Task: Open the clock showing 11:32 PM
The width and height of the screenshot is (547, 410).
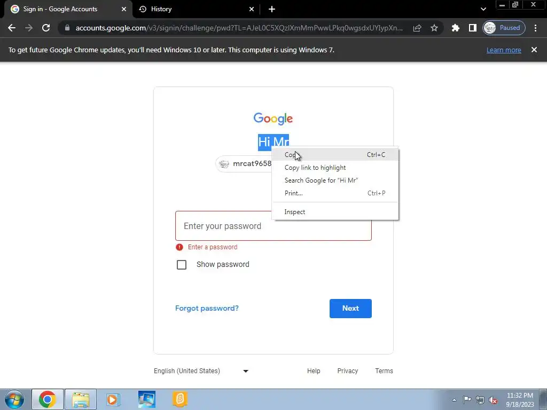Action: pos(520,400)
